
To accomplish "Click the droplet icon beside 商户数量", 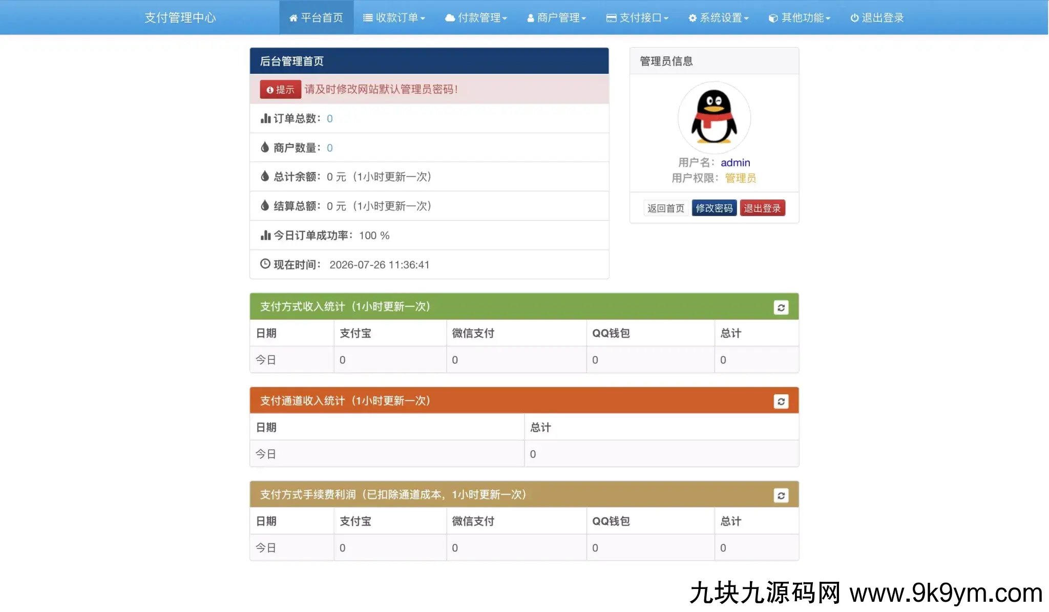I will [265, 147].
